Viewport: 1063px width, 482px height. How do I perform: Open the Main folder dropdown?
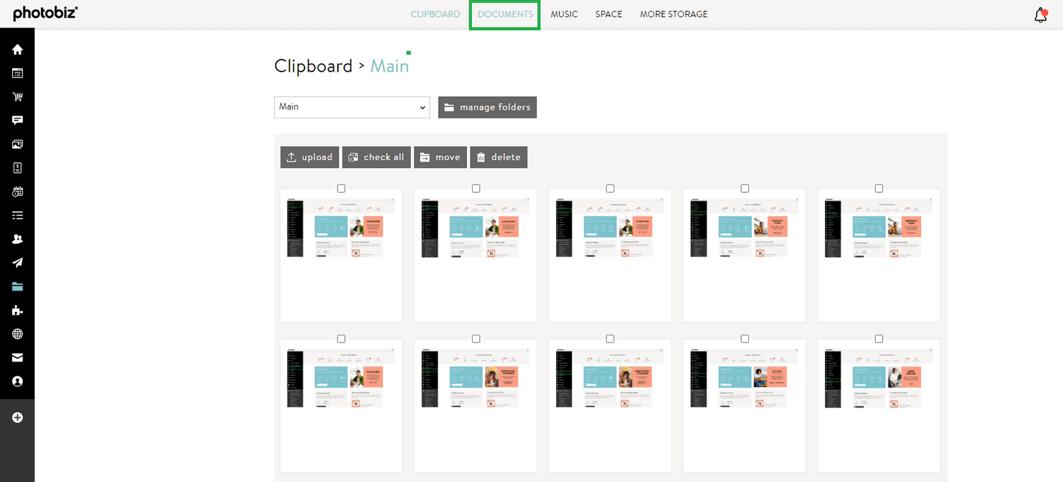[351, 107]
